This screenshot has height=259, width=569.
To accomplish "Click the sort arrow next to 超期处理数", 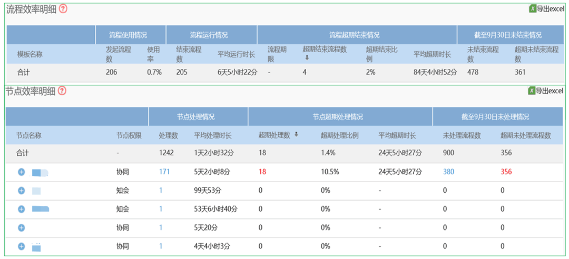I will 296,135.
